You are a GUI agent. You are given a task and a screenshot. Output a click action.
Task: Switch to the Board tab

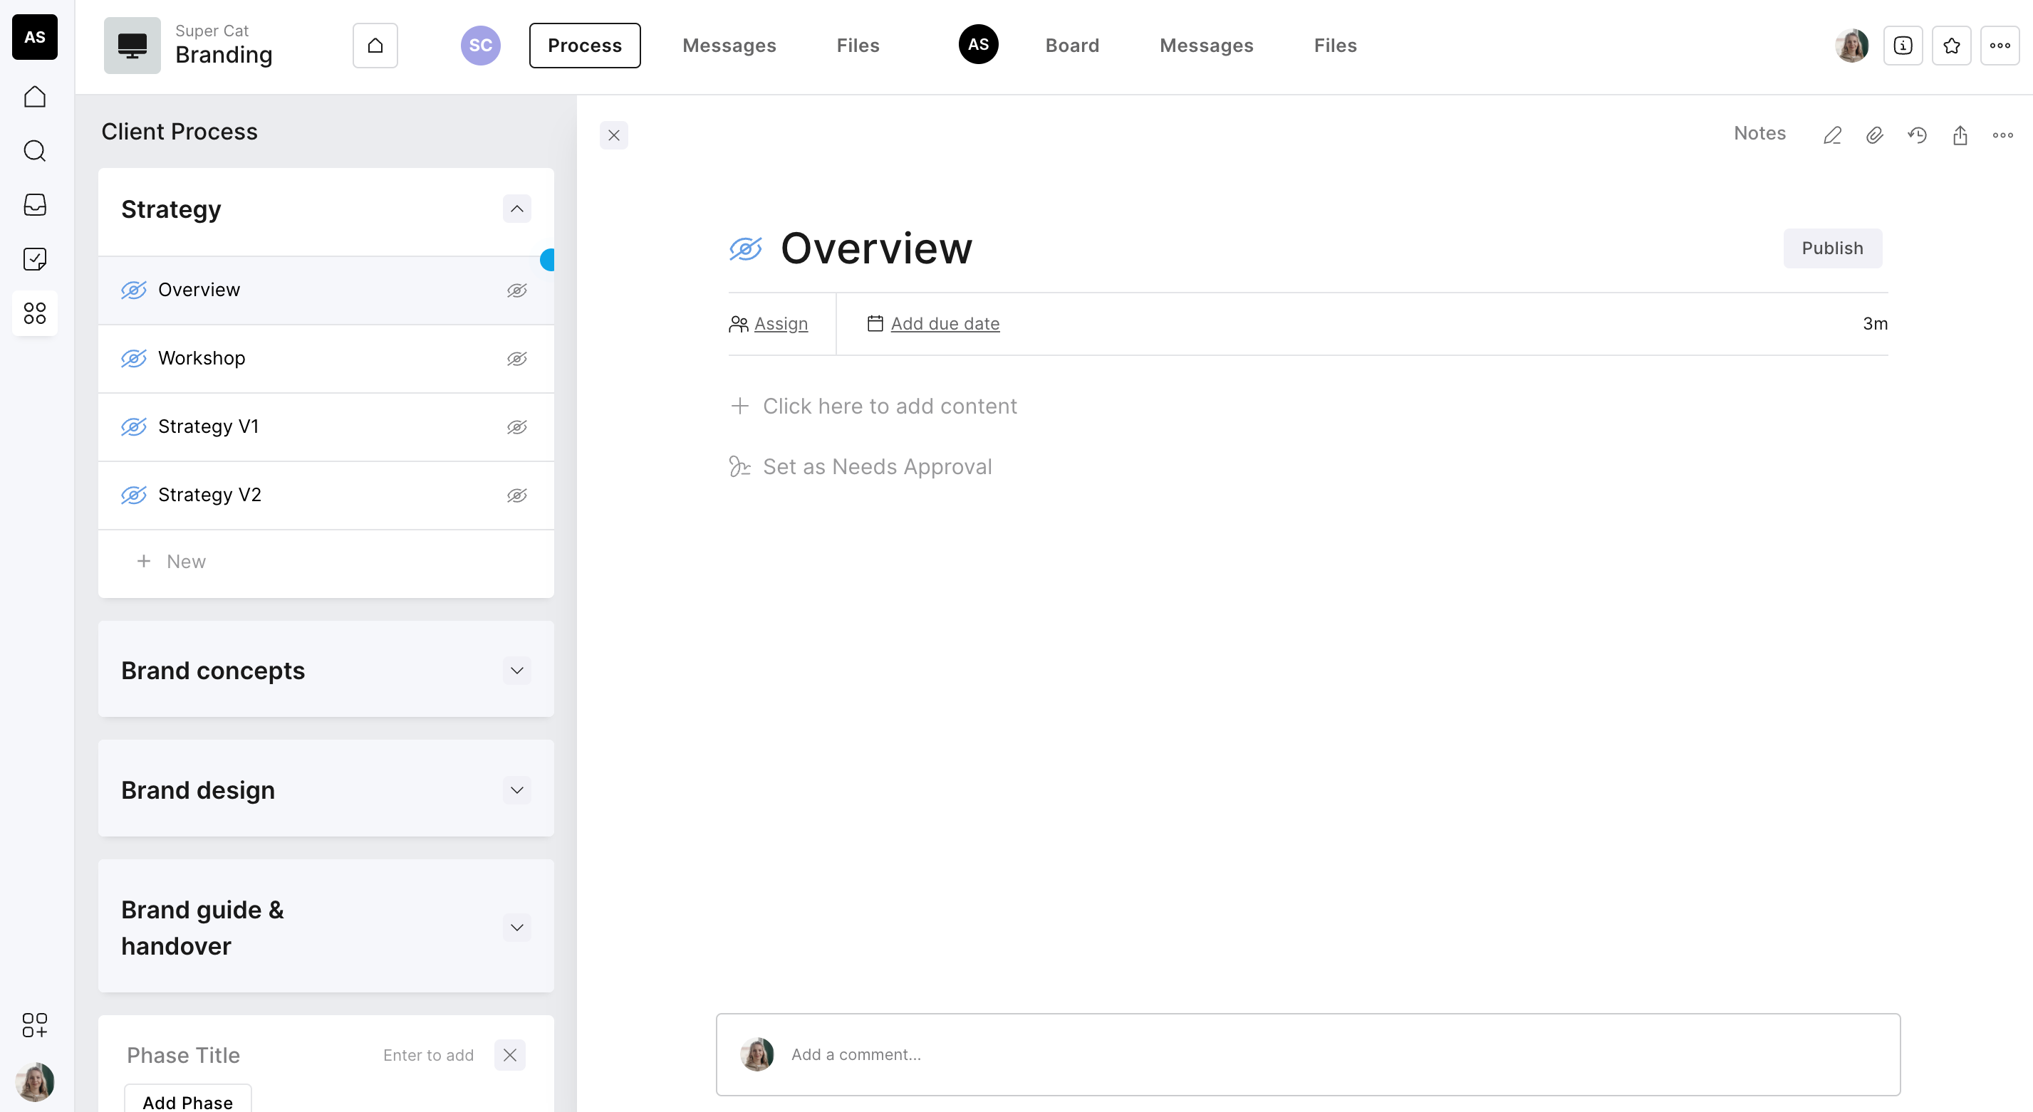[x=1072, y=46]
